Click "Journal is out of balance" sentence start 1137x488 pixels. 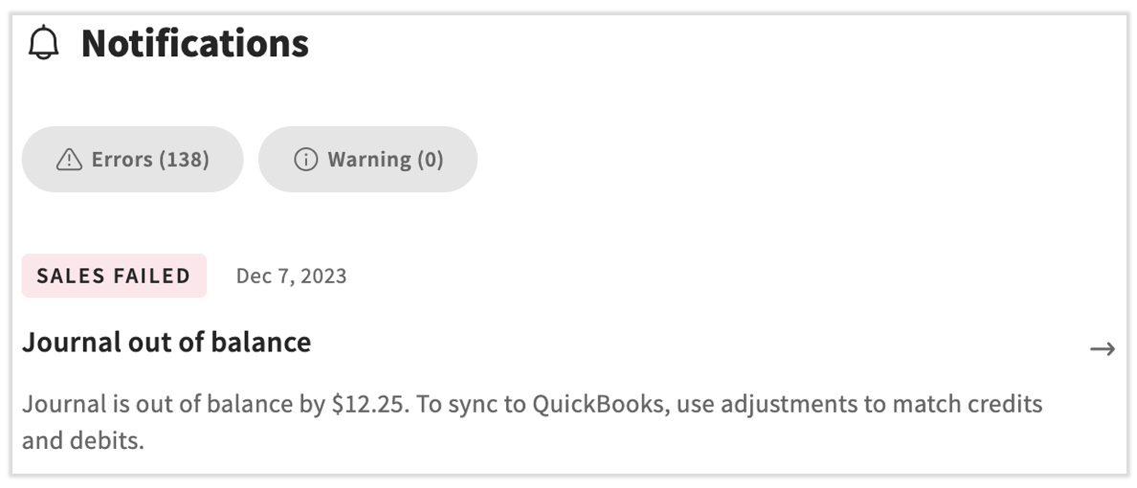tap(144, 404)
